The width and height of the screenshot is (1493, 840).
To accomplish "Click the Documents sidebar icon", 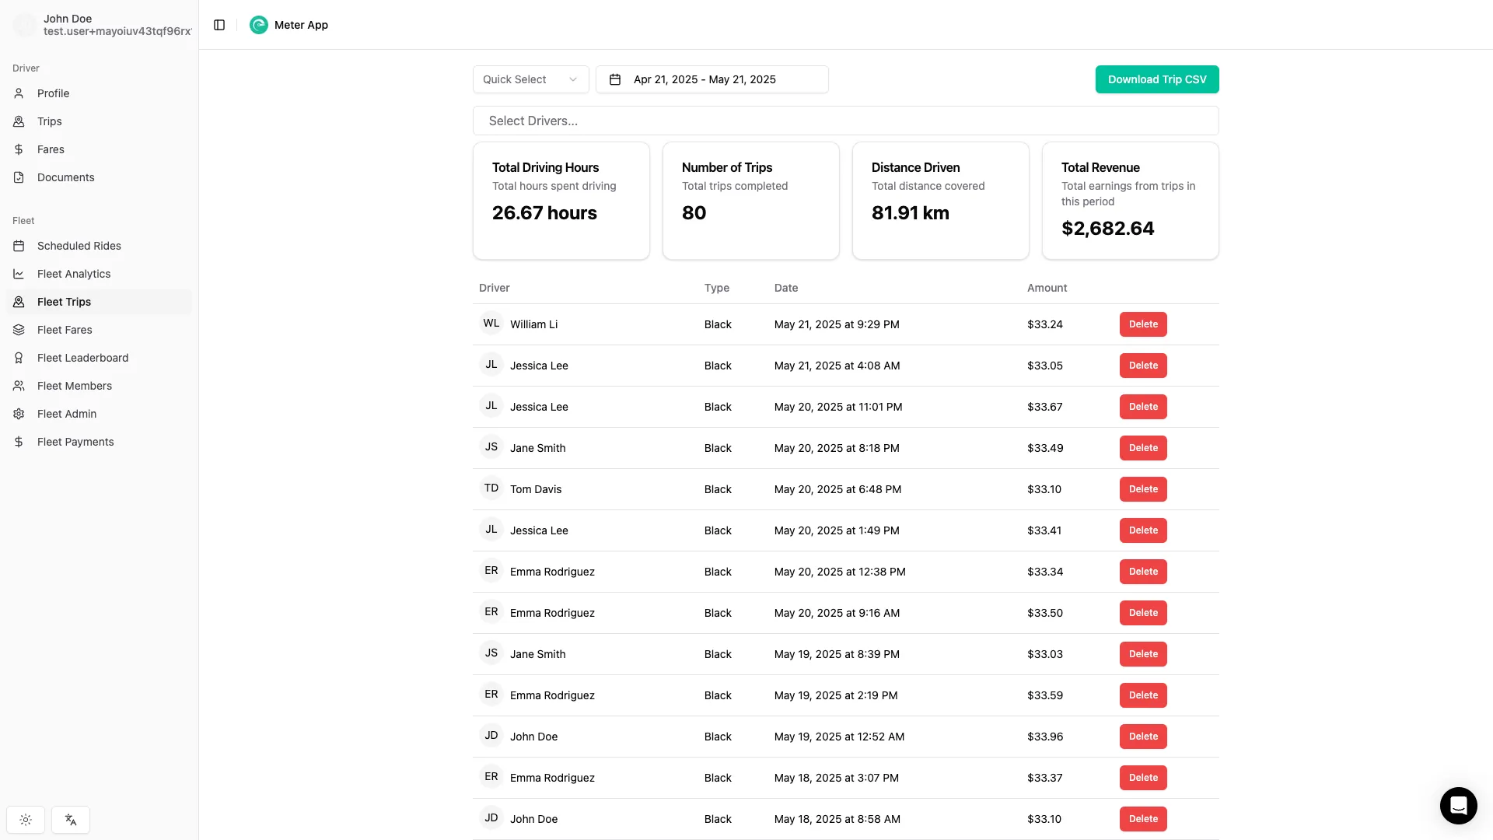I will point(19,177).
